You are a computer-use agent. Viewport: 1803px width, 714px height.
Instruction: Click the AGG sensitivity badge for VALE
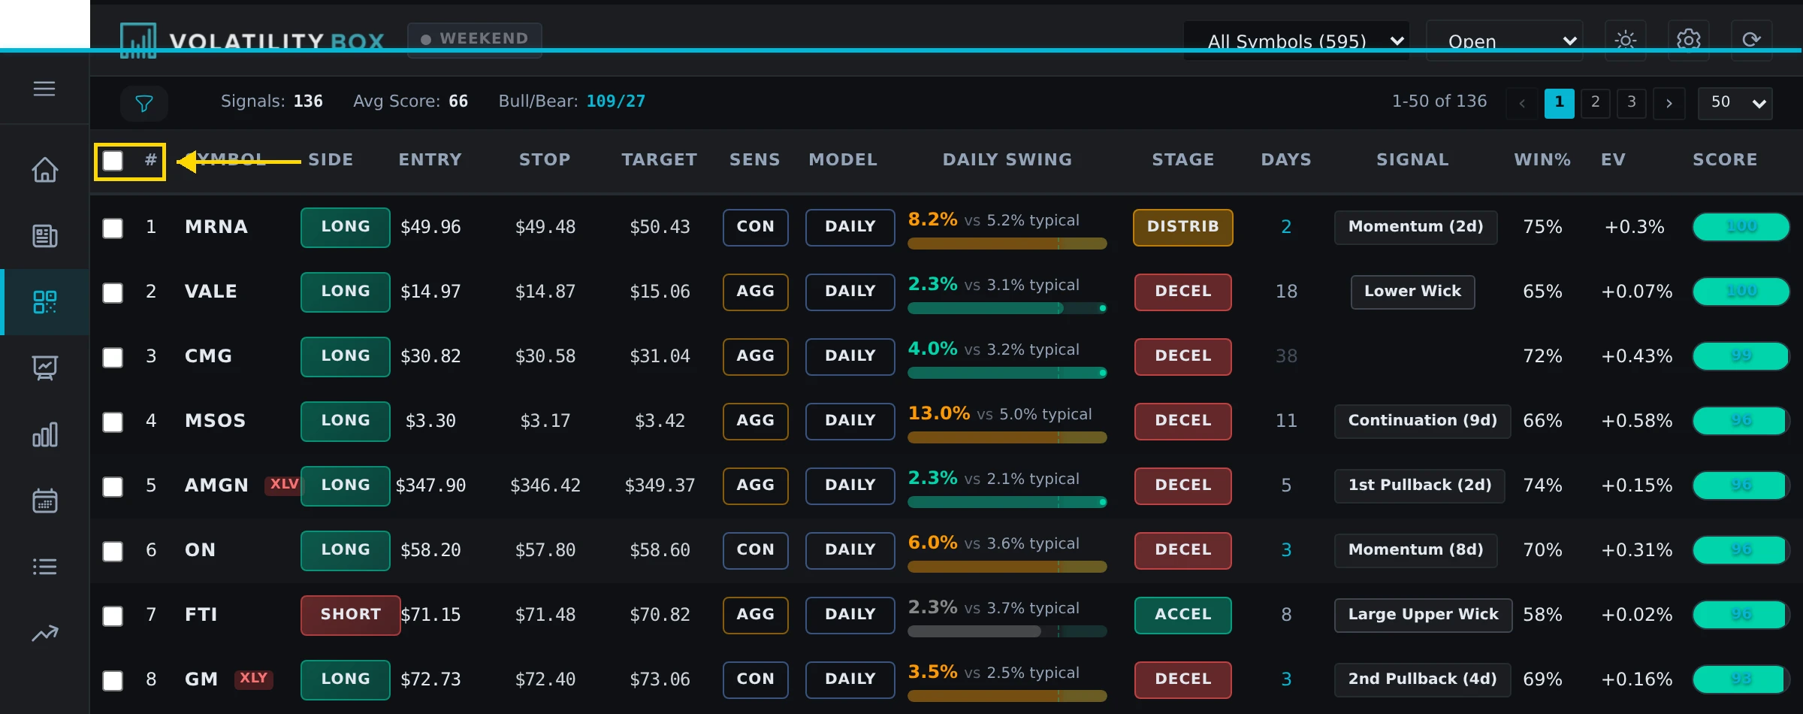point(755,292)
